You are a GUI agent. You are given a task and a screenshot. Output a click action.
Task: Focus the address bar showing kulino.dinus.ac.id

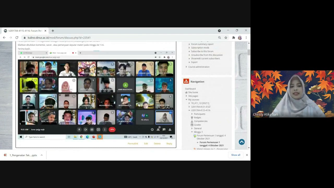coord(120,38)
